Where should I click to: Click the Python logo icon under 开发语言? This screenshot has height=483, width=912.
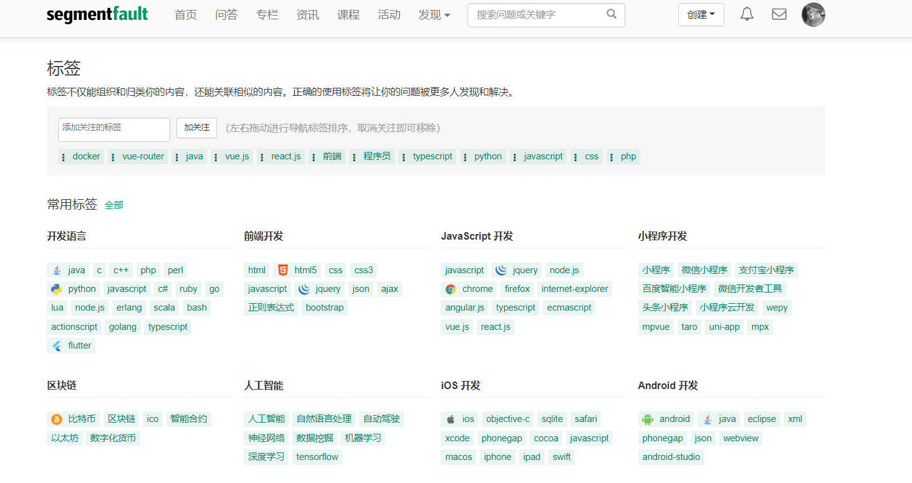(57, 289)
